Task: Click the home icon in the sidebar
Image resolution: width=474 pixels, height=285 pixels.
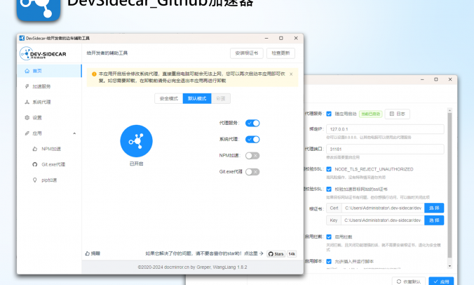Action: coord(27,71)
